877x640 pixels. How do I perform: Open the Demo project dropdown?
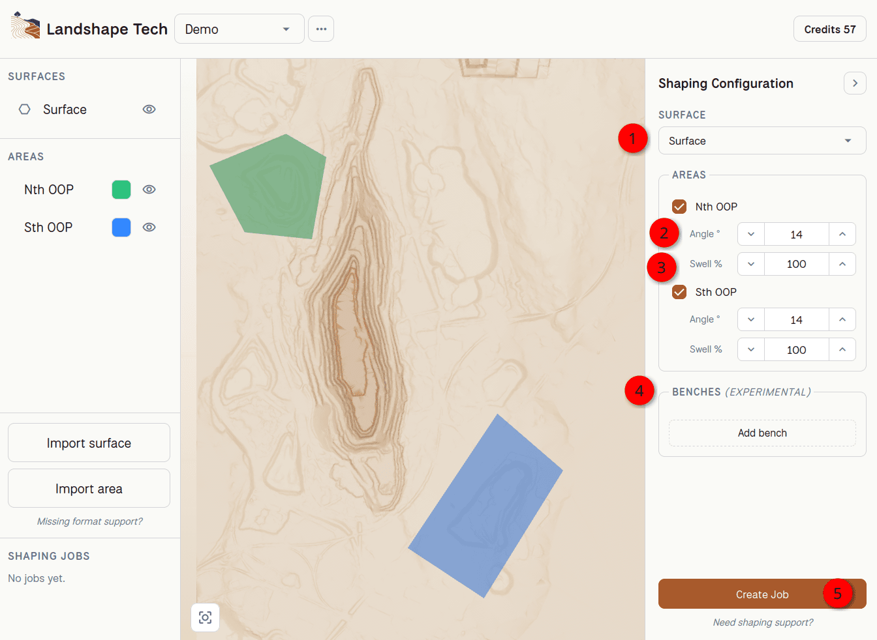pyautogui.click(x=239, y=29)
